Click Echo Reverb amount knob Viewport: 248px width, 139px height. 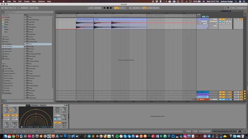pos(57,110)
